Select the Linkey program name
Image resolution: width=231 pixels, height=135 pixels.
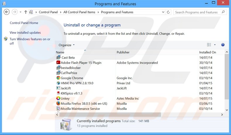[x=65, y=98]
